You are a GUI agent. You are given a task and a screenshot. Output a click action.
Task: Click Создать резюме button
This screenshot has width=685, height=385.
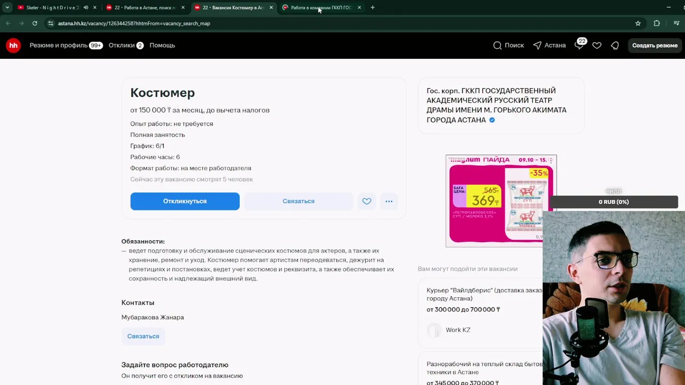[x=655, y=45]
